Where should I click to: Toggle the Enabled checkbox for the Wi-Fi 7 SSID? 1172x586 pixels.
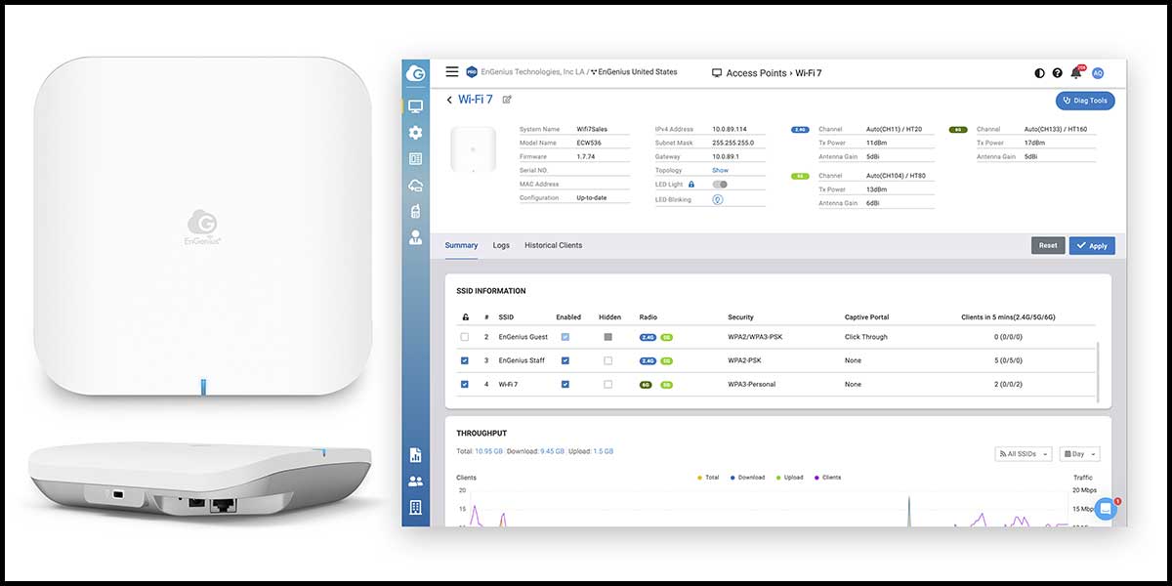coord(565,384)
